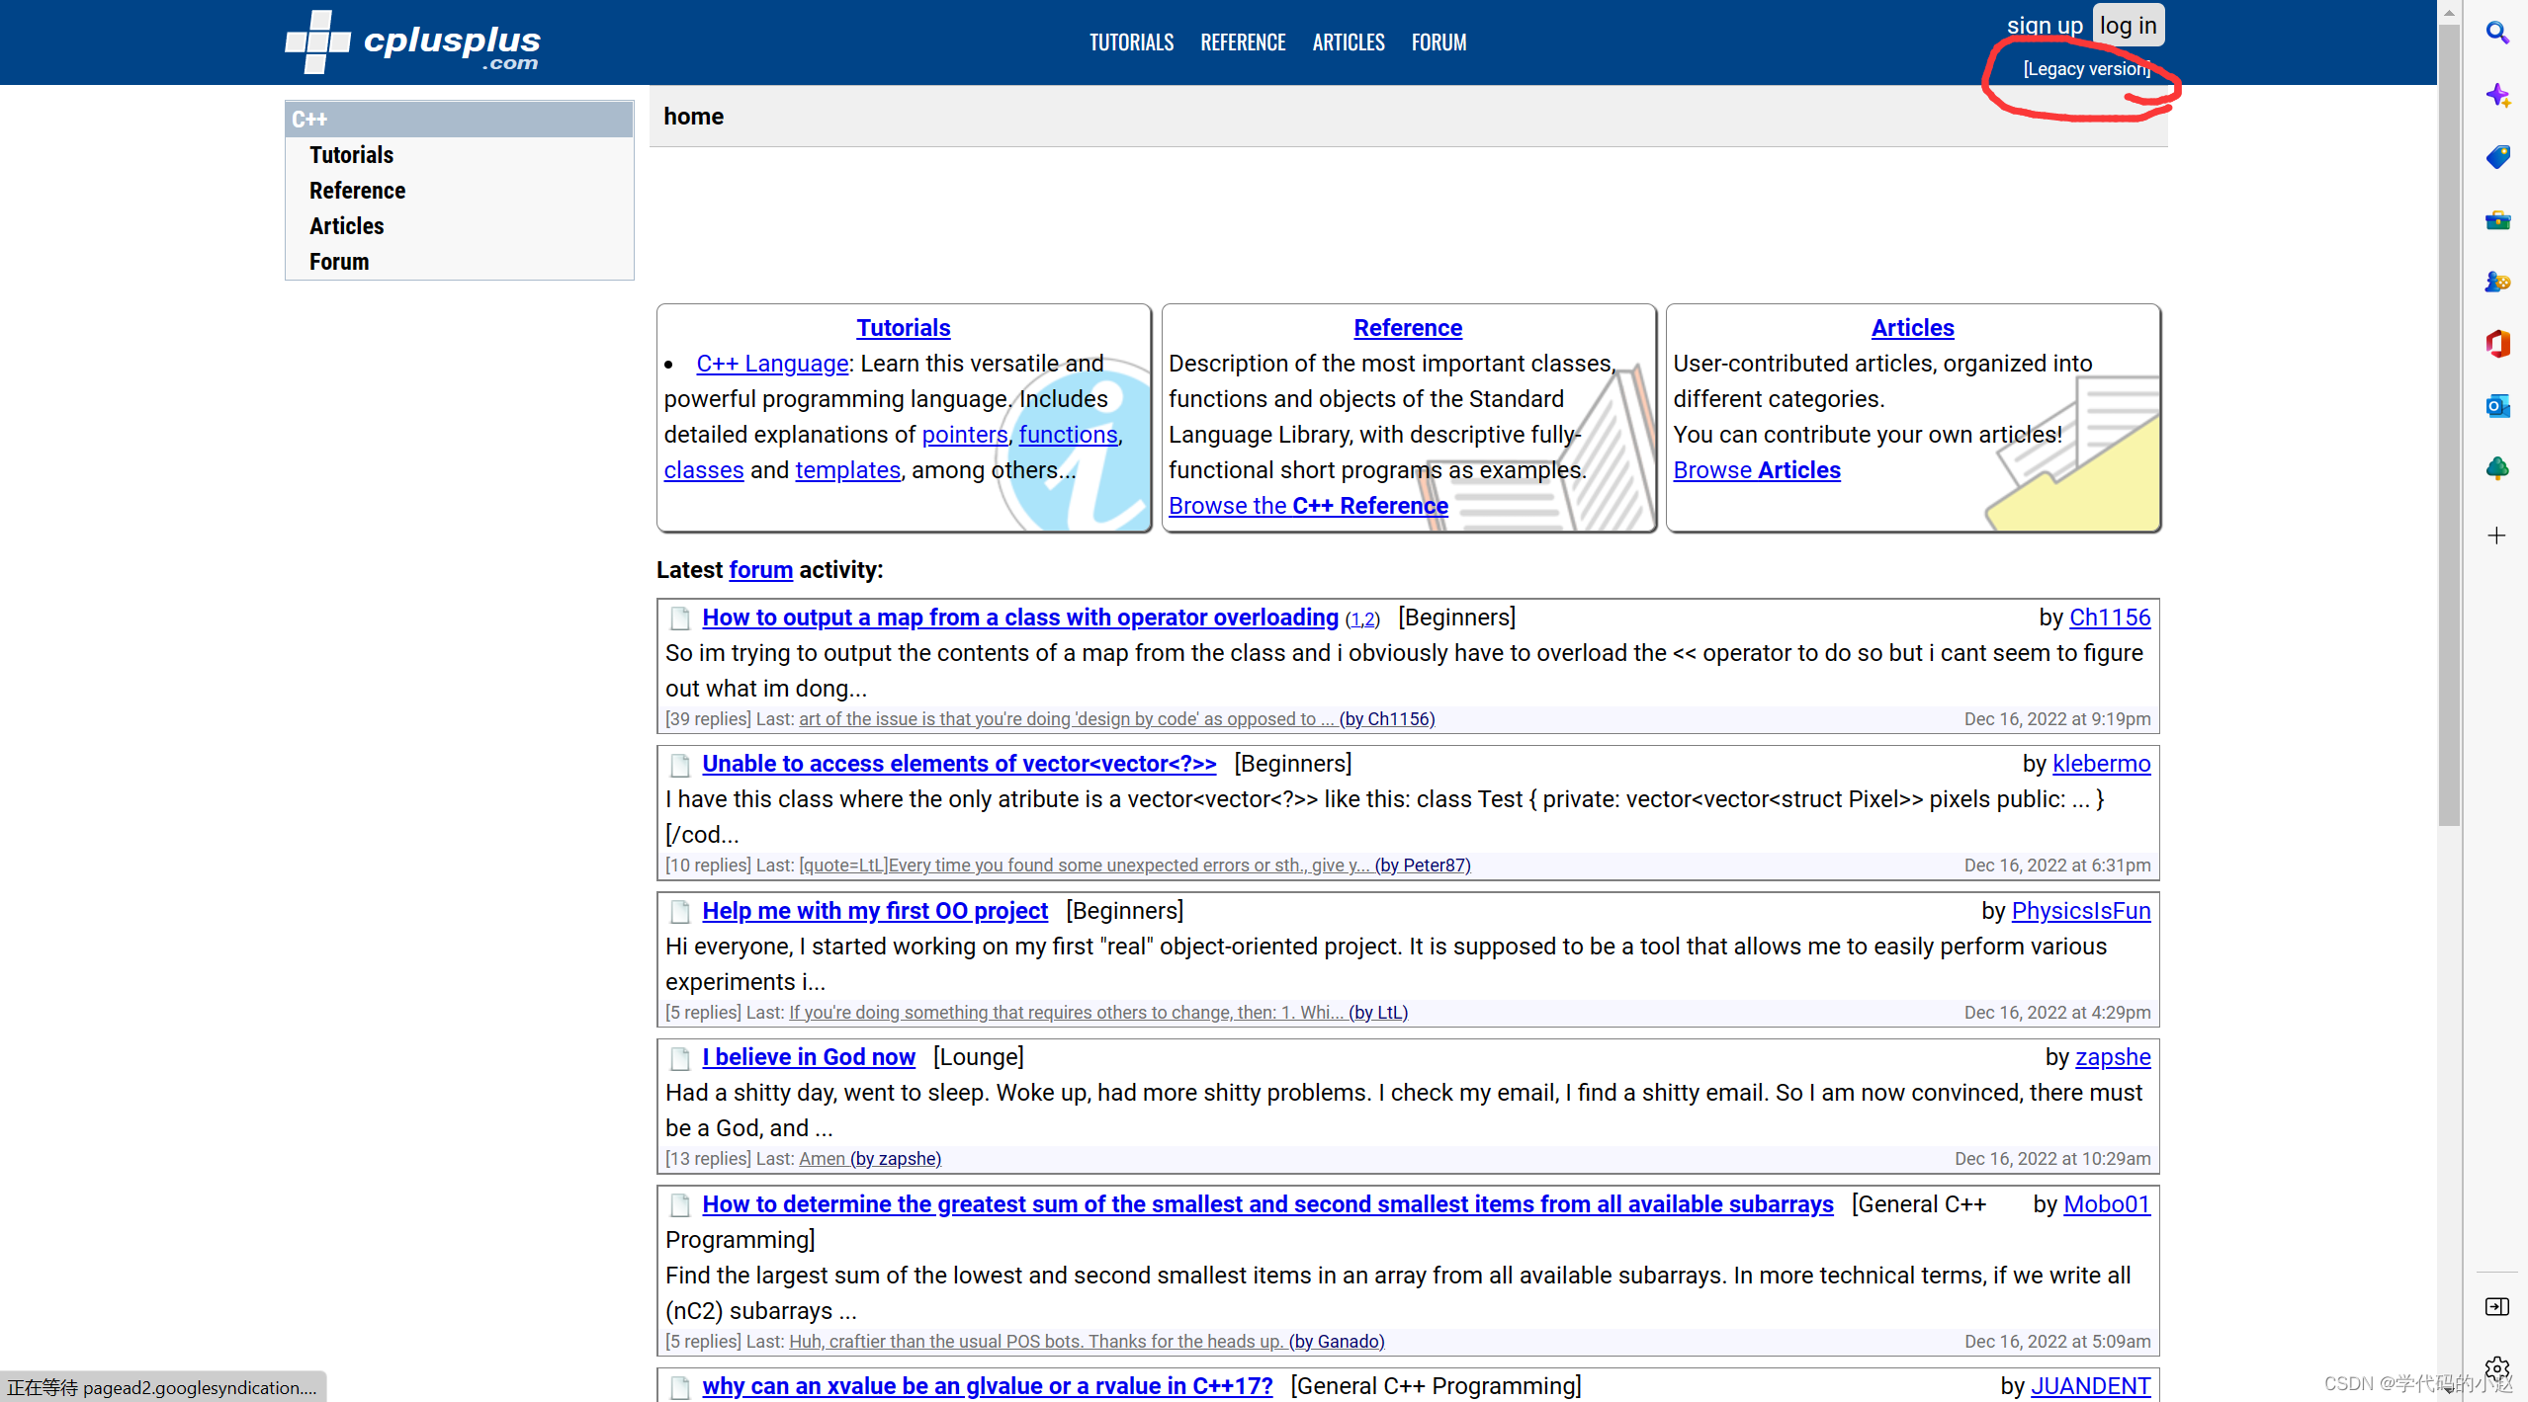Click the page scrollbar up arrow
The image size is (2528, 1402).
[2449, 12]
